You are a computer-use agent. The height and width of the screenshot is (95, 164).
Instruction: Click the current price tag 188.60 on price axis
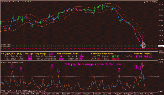click(x=161, y=46)
